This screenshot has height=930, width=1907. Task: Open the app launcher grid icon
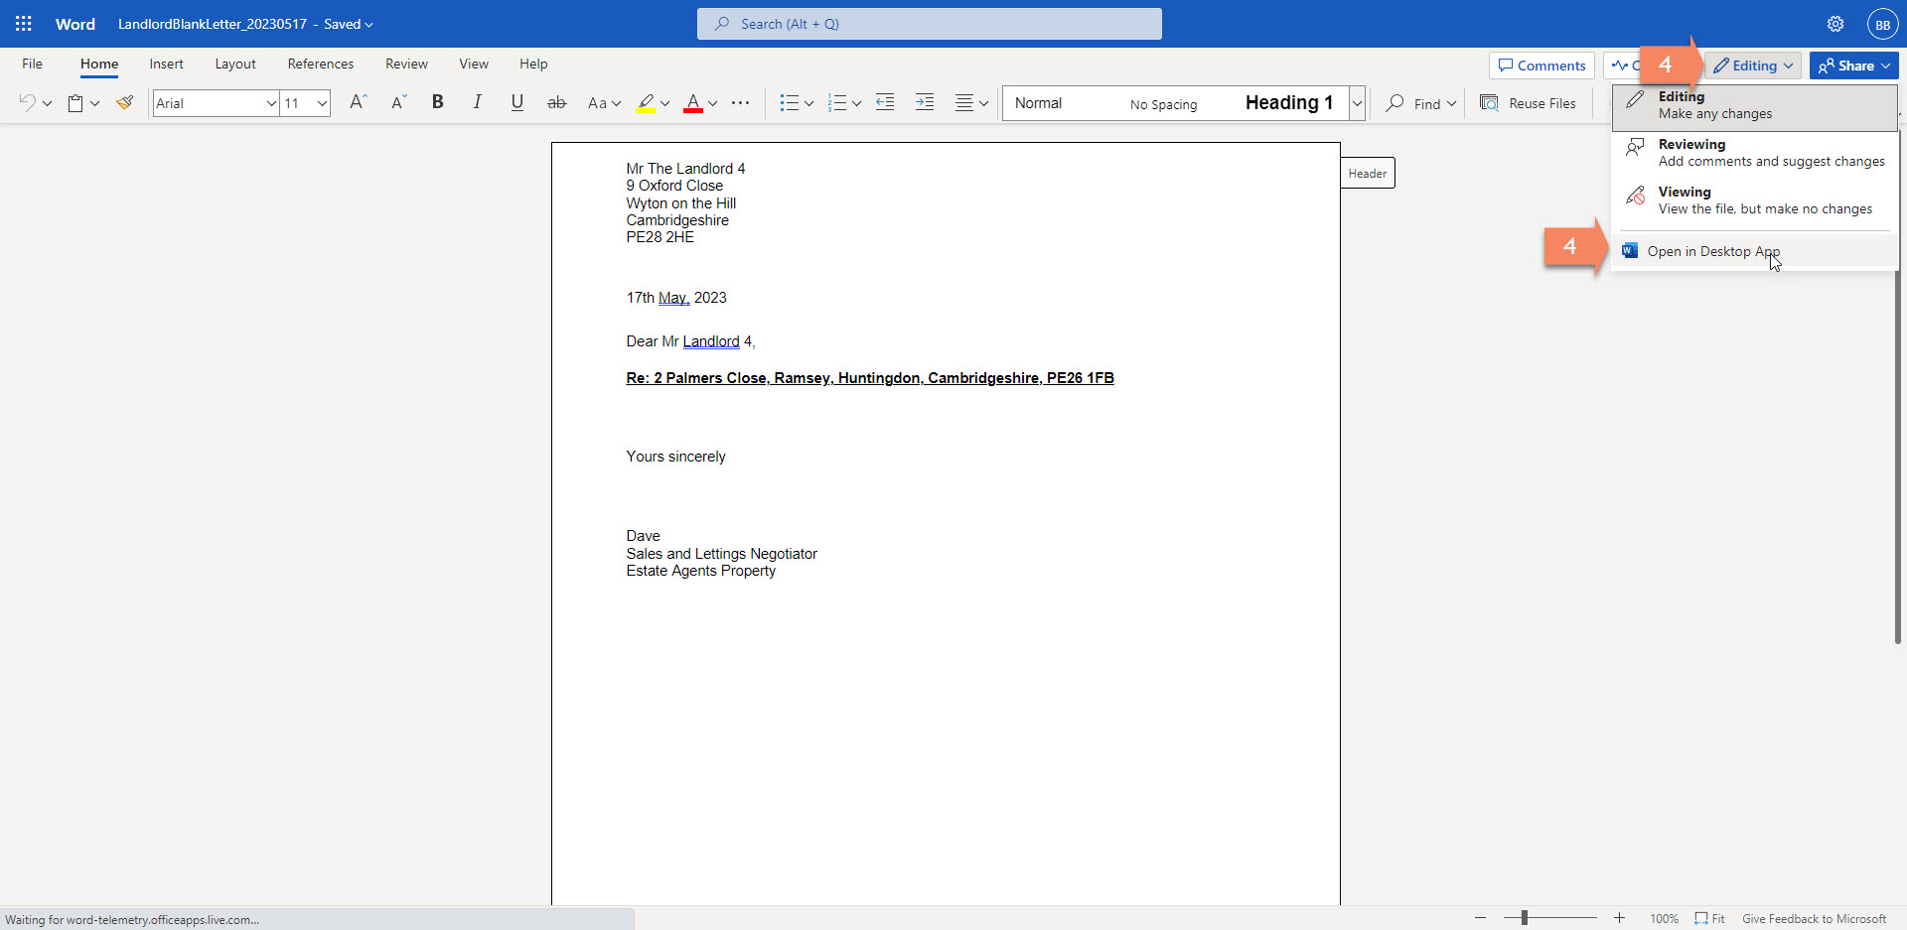tap(24, 24)
